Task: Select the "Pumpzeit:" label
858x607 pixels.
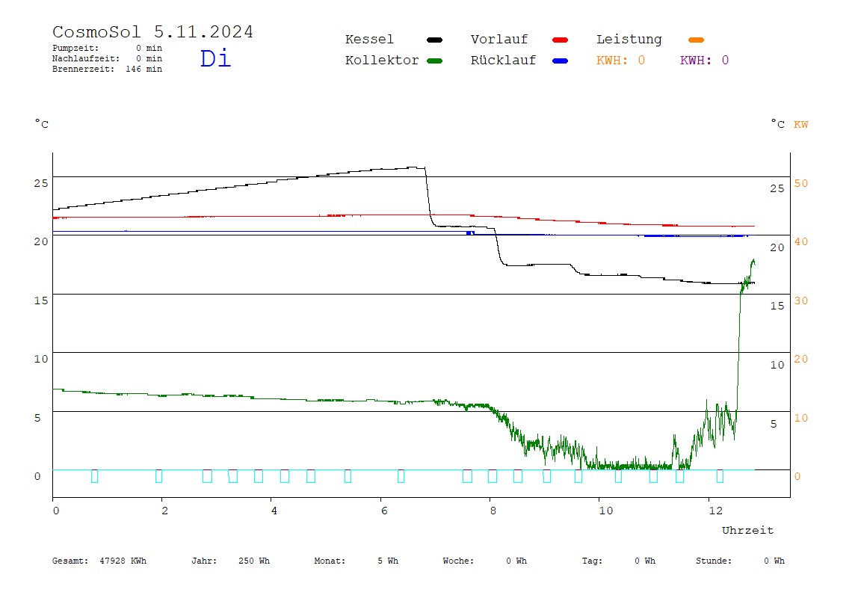Action: click(x=75, y=48)
